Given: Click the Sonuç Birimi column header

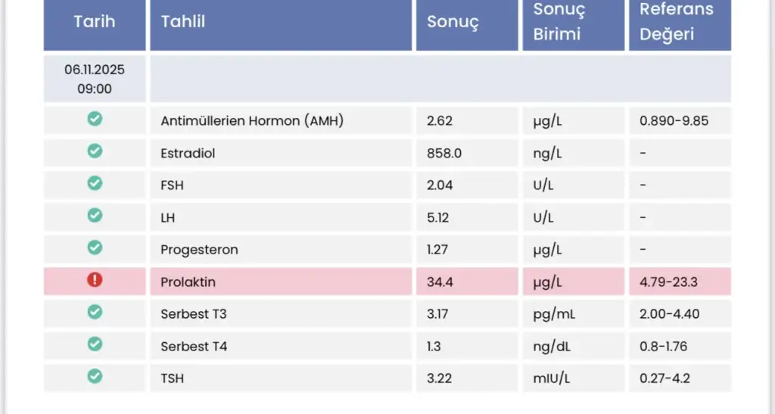Looking at the screenshot, I should click(559, 22).
